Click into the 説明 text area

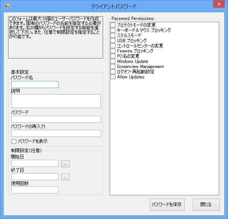[56, 101]
